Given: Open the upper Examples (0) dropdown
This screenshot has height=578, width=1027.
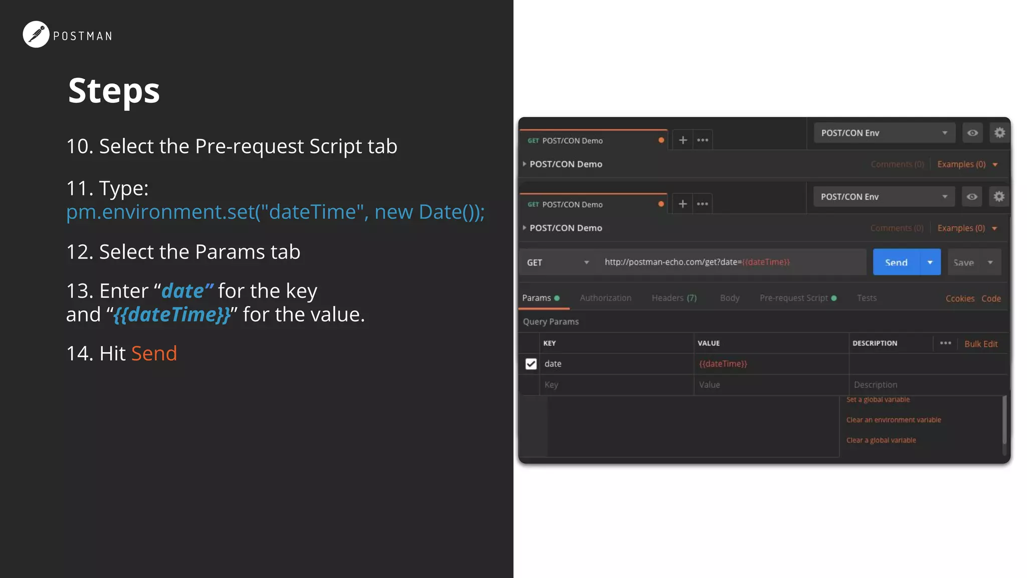Looking at the screenshot, I should coord(967,164).
